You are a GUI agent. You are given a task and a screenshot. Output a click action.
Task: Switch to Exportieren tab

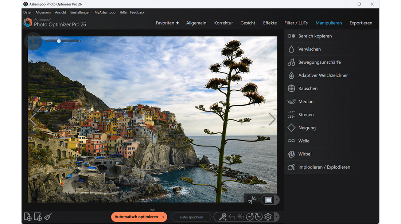pyautogui.click(x=361, y=23)
